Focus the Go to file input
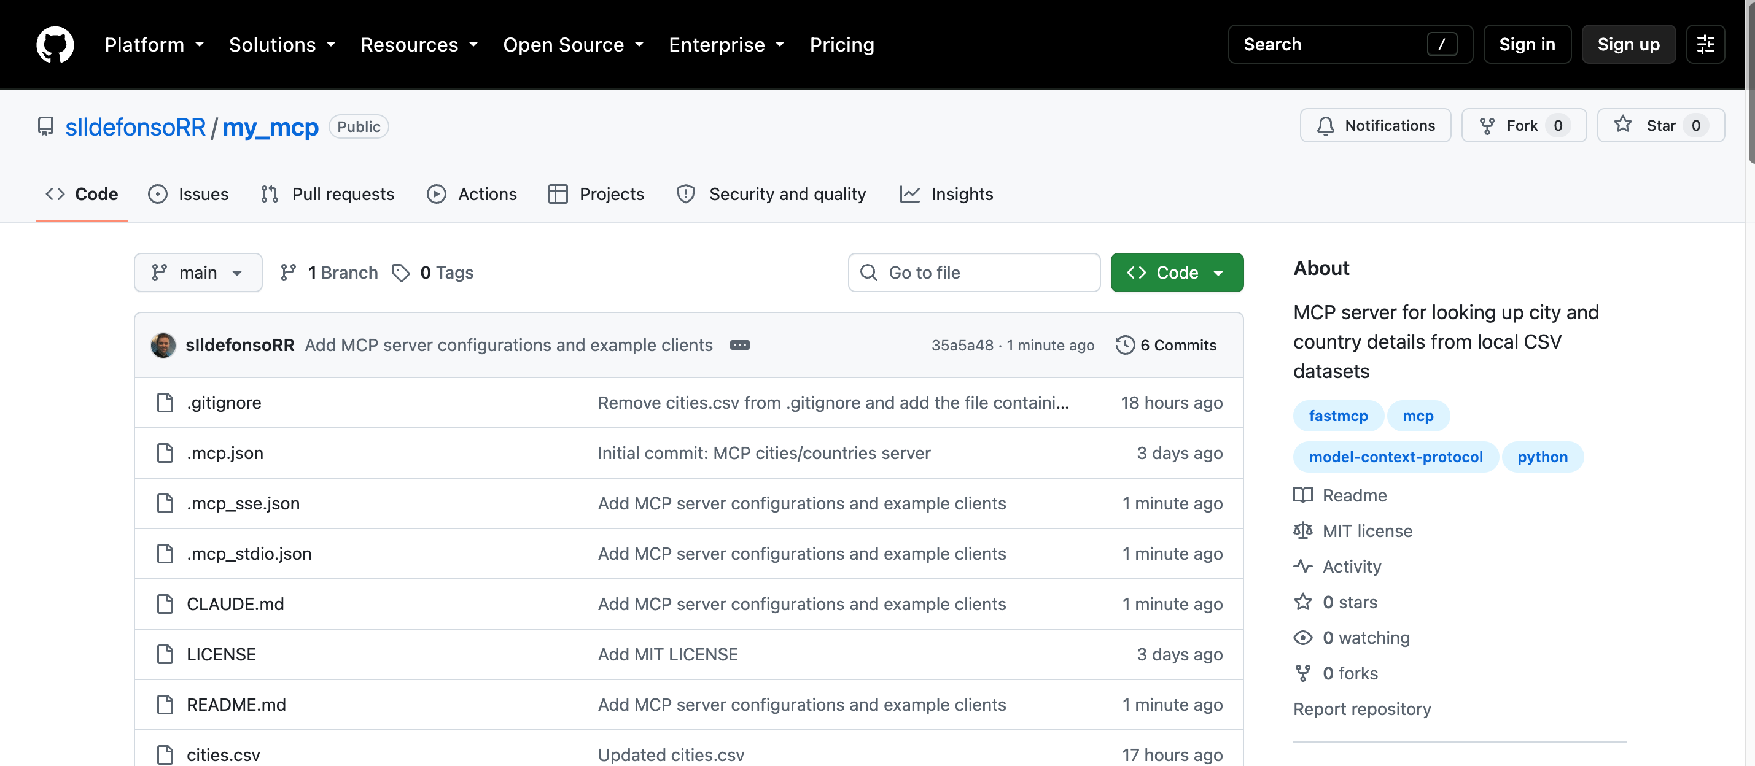Viewport: 1755px width, 766px height. pyautogui.click(x=973, y=273)
